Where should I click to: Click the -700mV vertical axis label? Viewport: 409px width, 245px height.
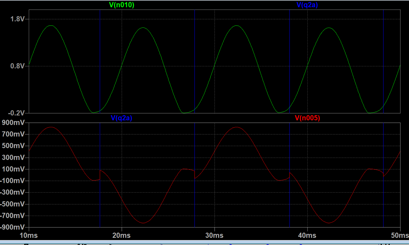point(13,216)
